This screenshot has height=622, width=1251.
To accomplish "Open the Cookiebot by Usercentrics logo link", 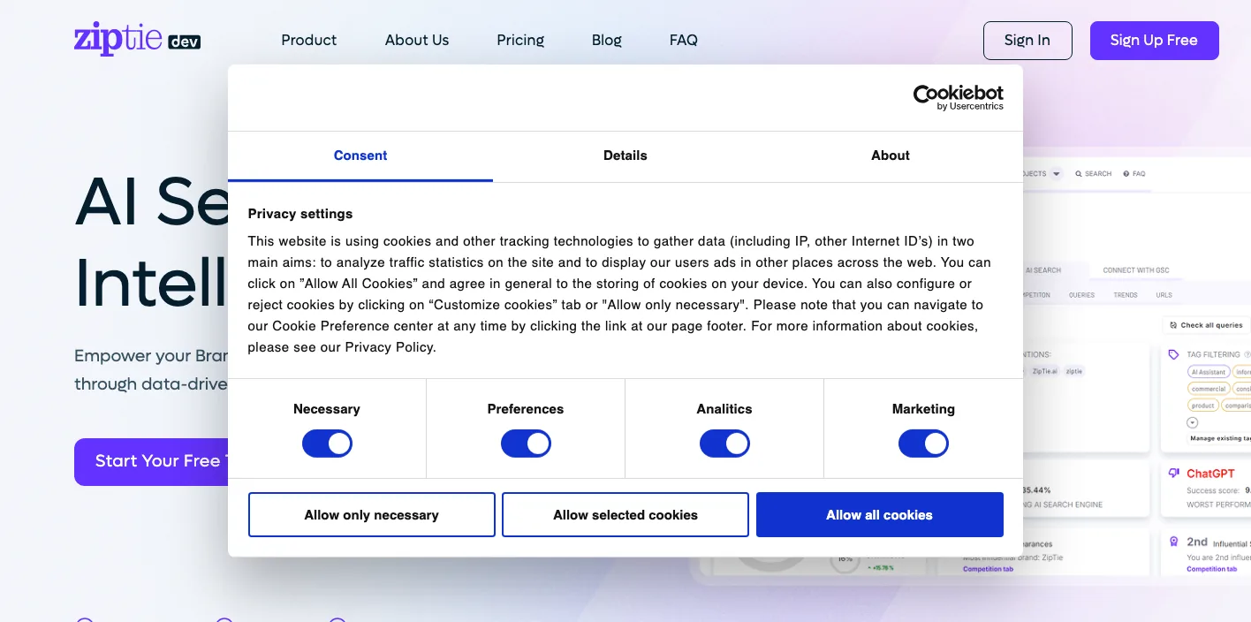I will (958, 97).
